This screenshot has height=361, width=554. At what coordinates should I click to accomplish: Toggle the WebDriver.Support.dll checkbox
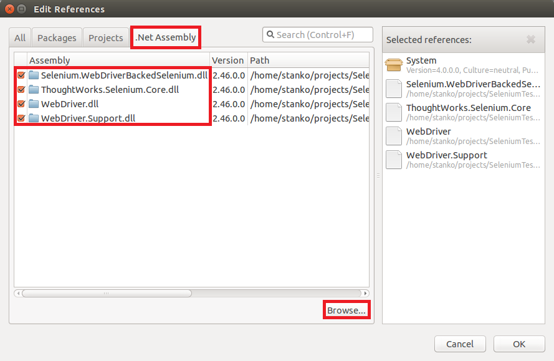point(21,118)
